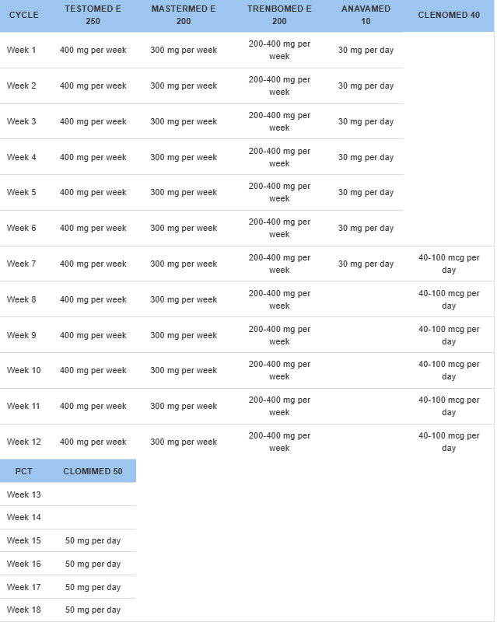Click Week 13 in the PCT table
Screen dimensions: 497x622
(x=24, y=494)
